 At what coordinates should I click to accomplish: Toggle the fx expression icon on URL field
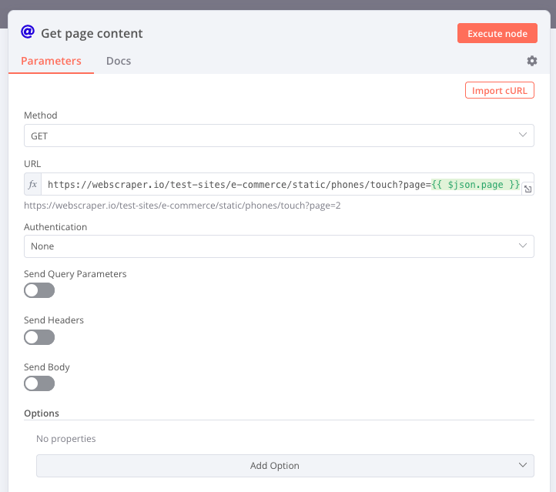[32, 184]
